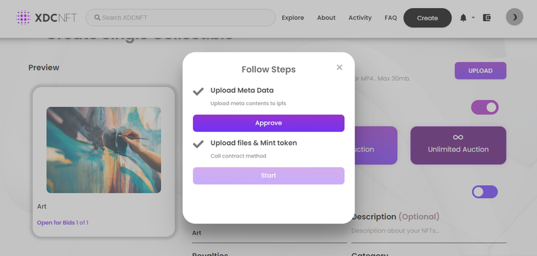Open the notifications bell
The image size is (537, 256).
pos(463,18)
